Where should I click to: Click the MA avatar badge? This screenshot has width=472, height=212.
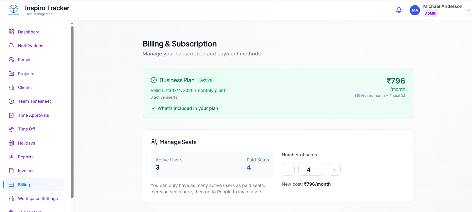415,10
